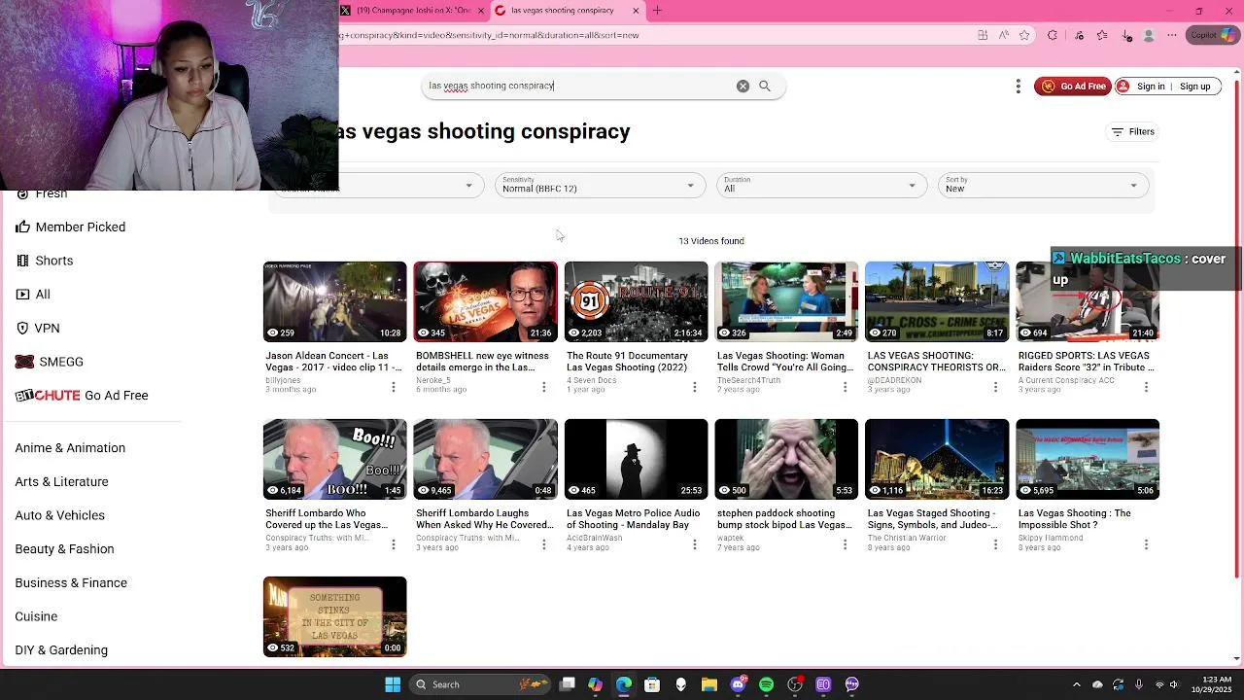Image resolution: width=1244 pixels, height=700 pixels.
Task: Select All in the sidebar
Action: tap(33, 294)
